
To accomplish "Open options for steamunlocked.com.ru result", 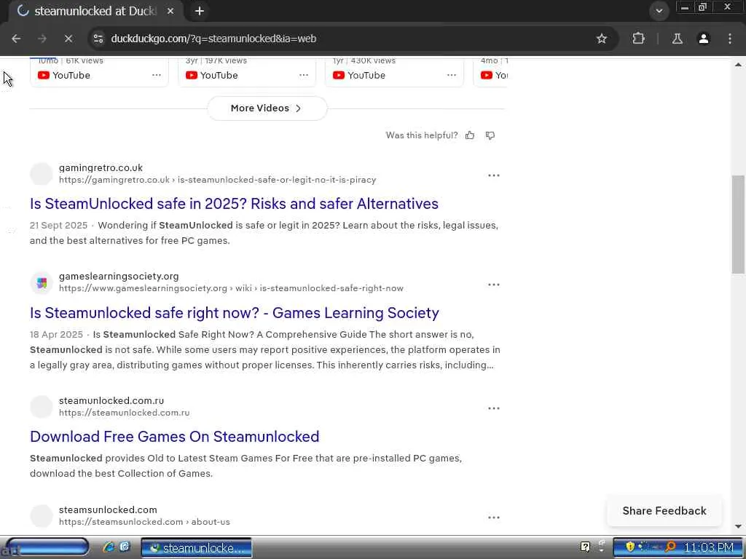I will pyautogui.click(x=494, y=408).
